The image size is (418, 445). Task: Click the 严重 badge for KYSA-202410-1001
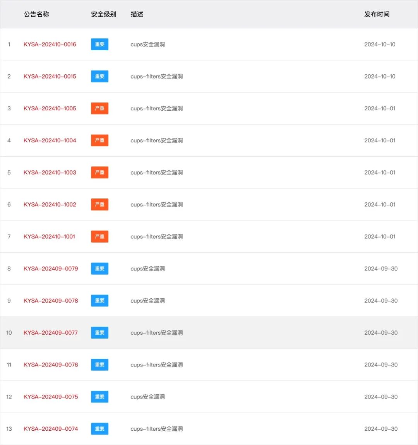click(99, 237)
